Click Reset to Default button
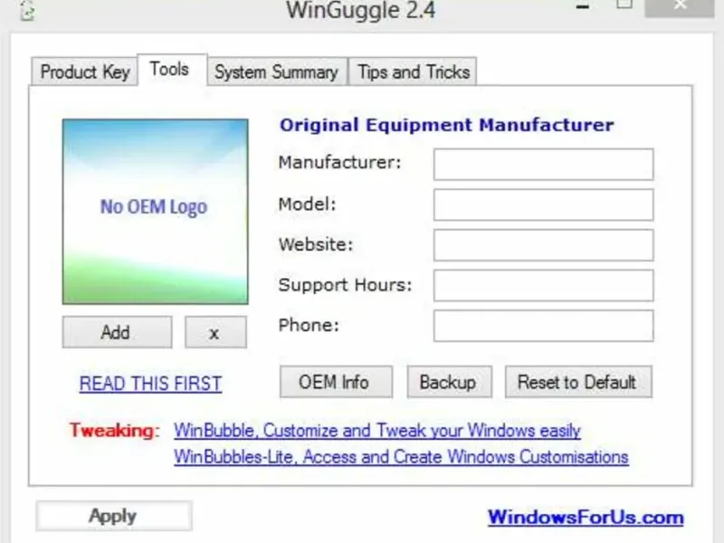This screenshot has width=724, height=543. pos(578,382)
